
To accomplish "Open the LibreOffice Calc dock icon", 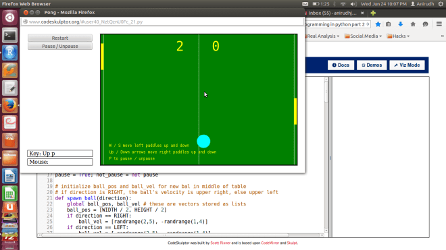I will click(9, 193).
